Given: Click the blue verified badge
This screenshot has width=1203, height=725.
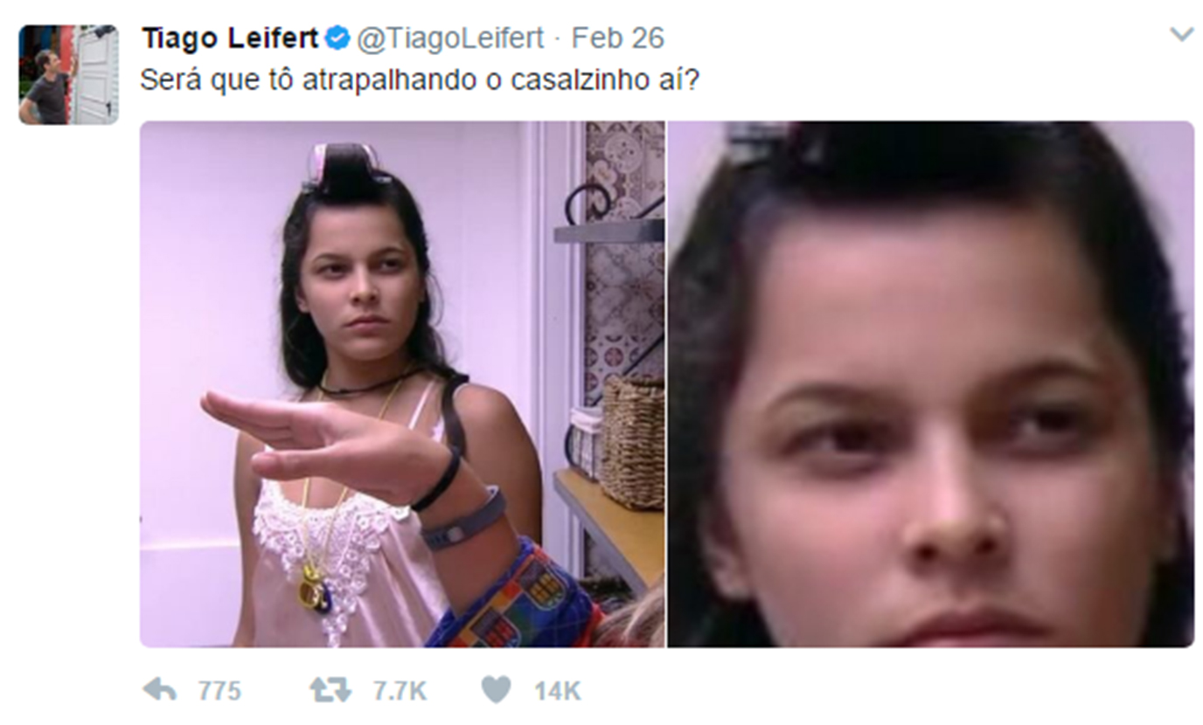Looking at the screenshot, I should click(337, 38).
